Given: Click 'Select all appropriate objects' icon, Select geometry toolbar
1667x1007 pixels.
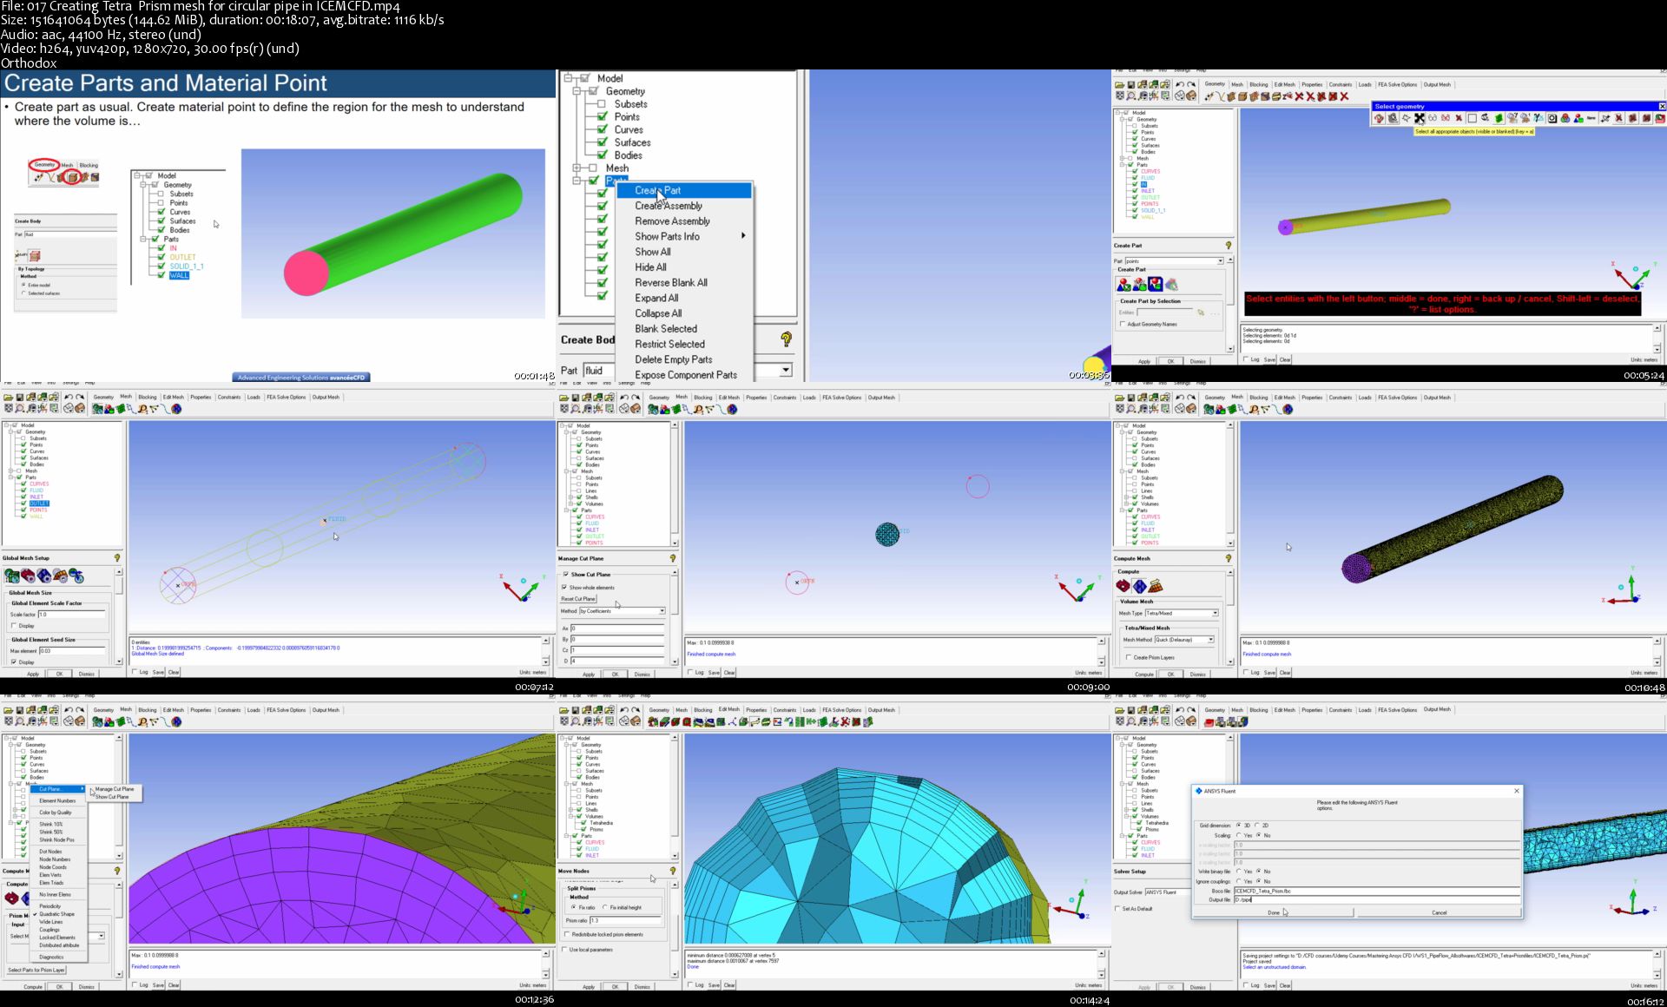Looking at the screenshot, I should [1420, 118].
